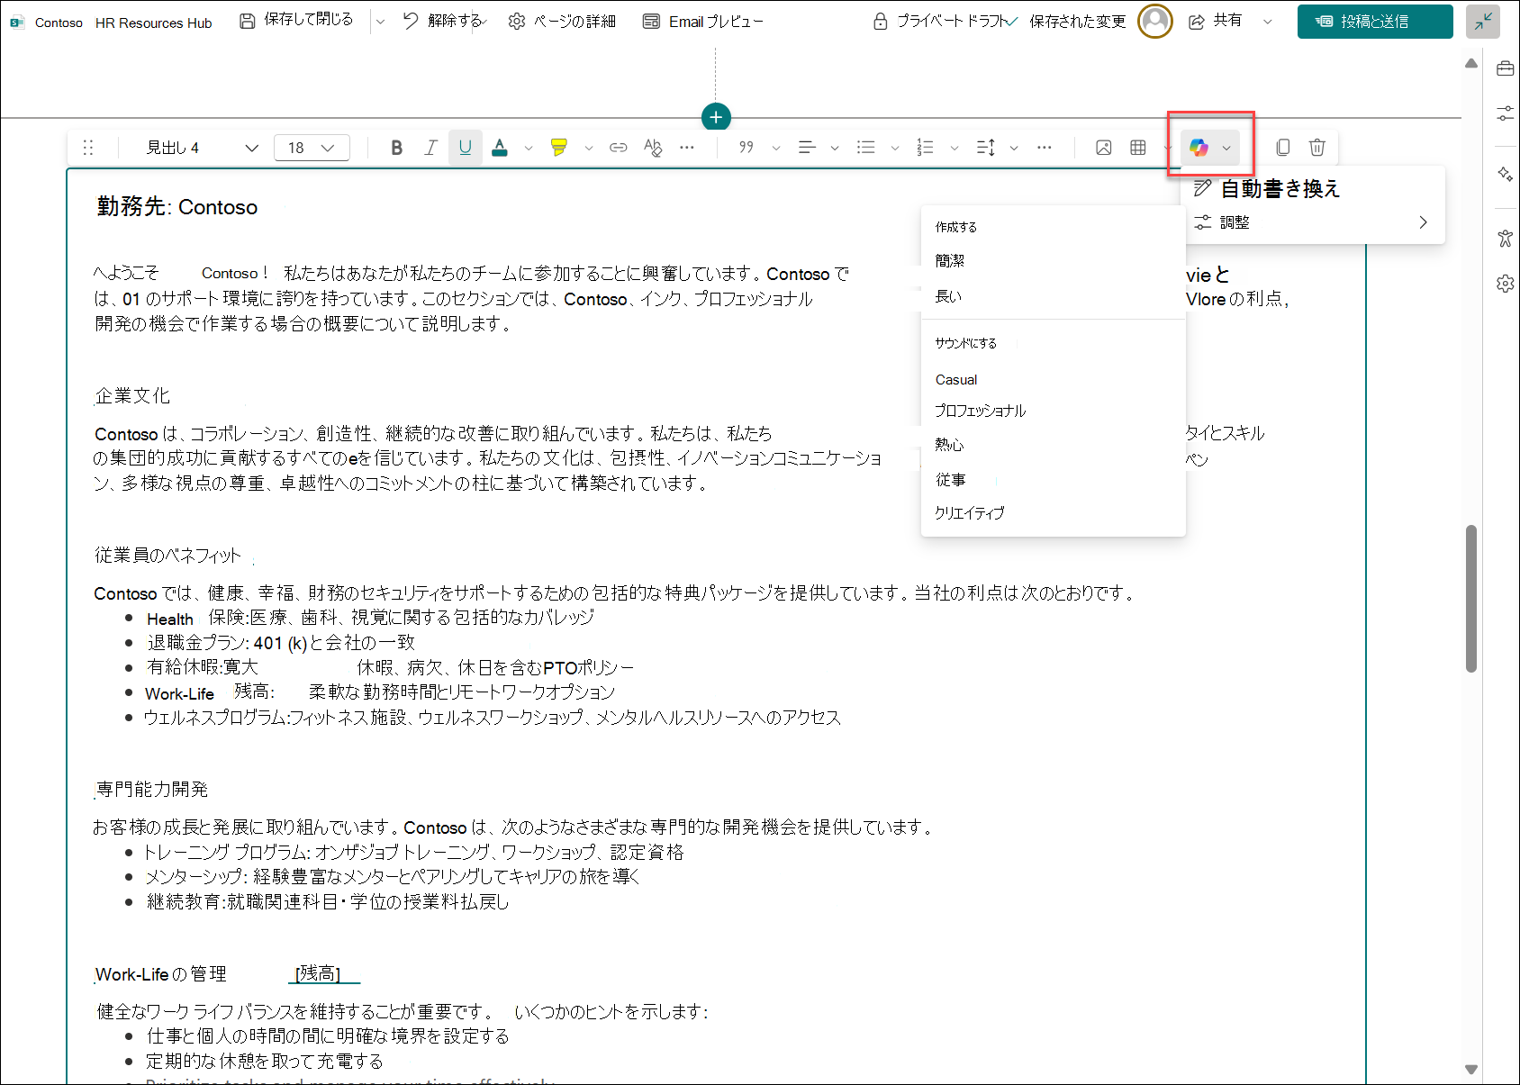This screenshot has width=1520, height=1085.
Task: Expand alignment options dropdown arrow
Action: tap(835, 148)
